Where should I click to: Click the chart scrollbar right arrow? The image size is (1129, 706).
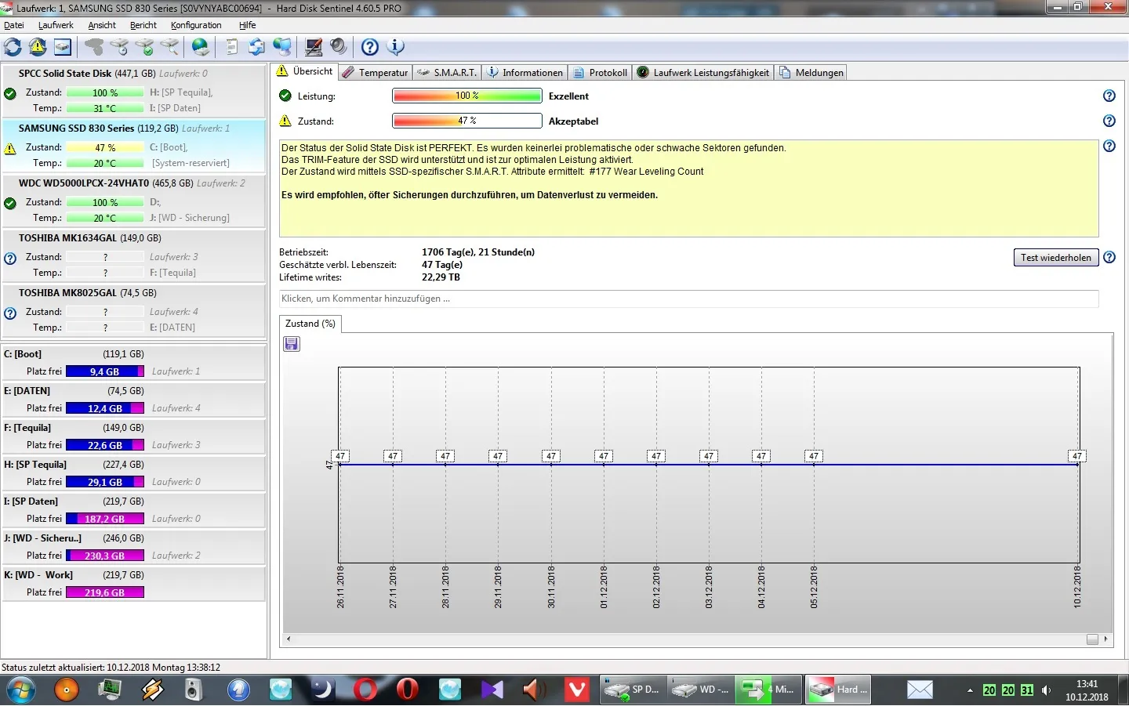click(x=1105, y=639)
